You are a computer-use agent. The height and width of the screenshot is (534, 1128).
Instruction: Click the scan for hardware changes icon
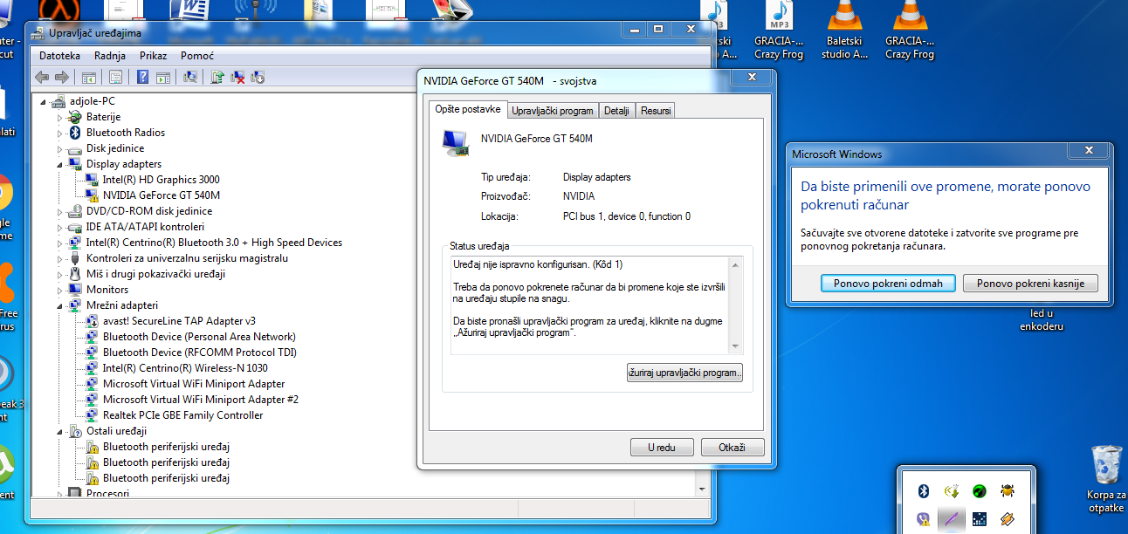click(x=190, y=78)
